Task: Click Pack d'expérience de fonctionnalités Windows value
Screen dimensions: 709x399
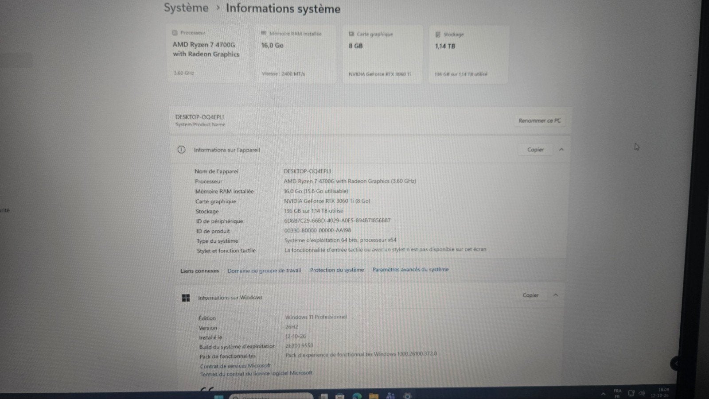Action: [361, 354]
